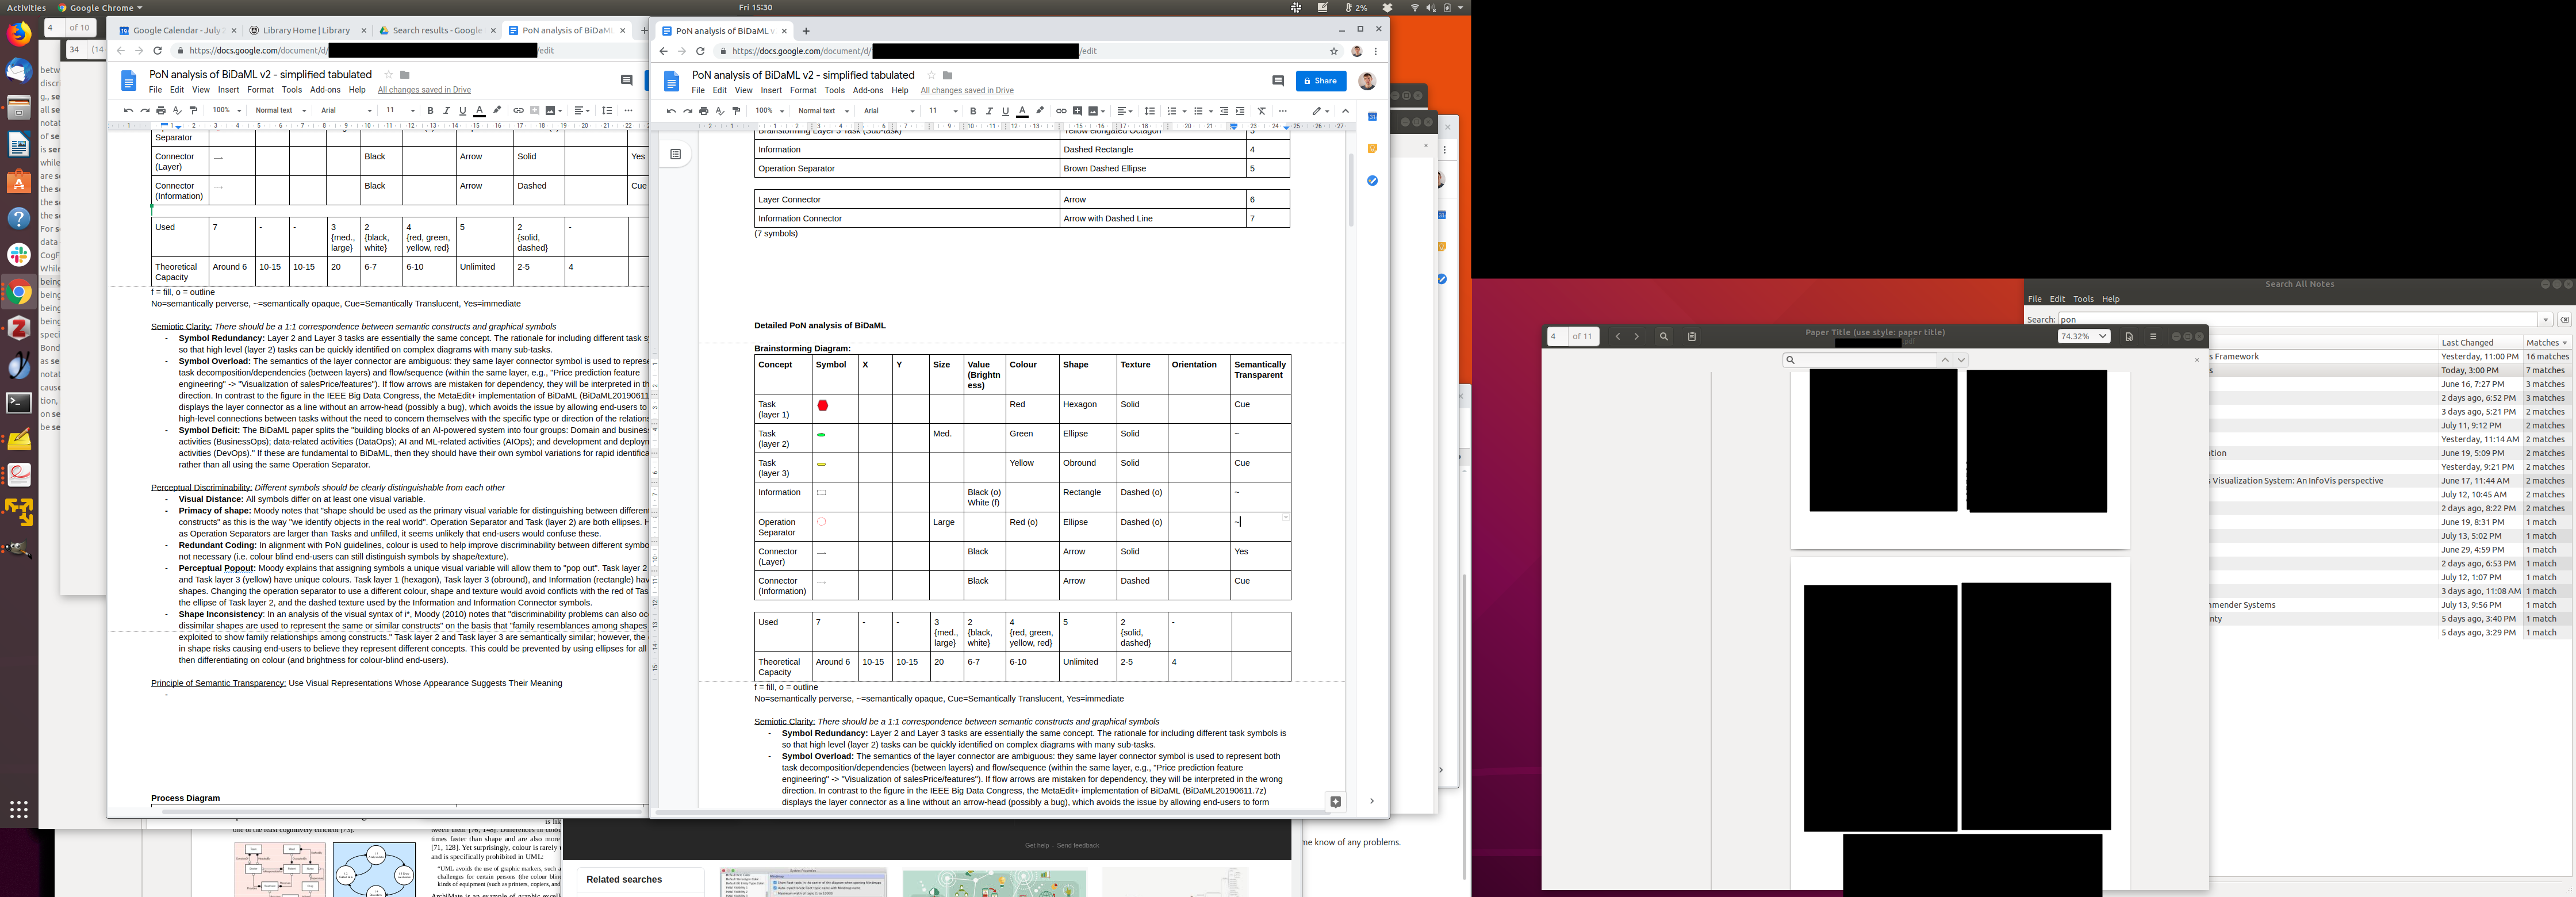Show the document outline icon beside the page
This screenshot has height=897, width=2576.
click(x=676, y=154)
